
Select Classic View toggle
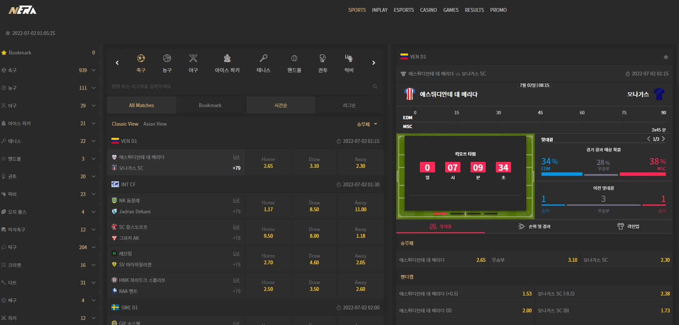(125, 124)
